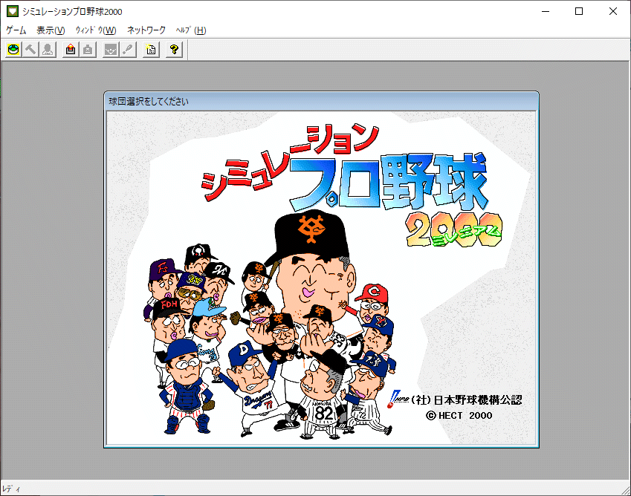Click the yellow question mark help icon

point(174,50)
